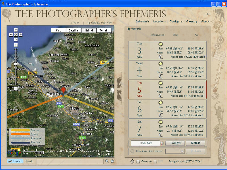Pan the map up with arrow icon
Image resolution: width=227 pixels, height=170 pixels.
(16, 30)
